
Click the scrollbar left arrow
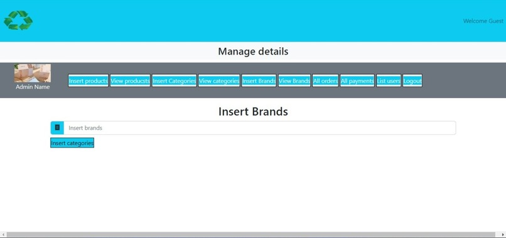pos(3,234)
